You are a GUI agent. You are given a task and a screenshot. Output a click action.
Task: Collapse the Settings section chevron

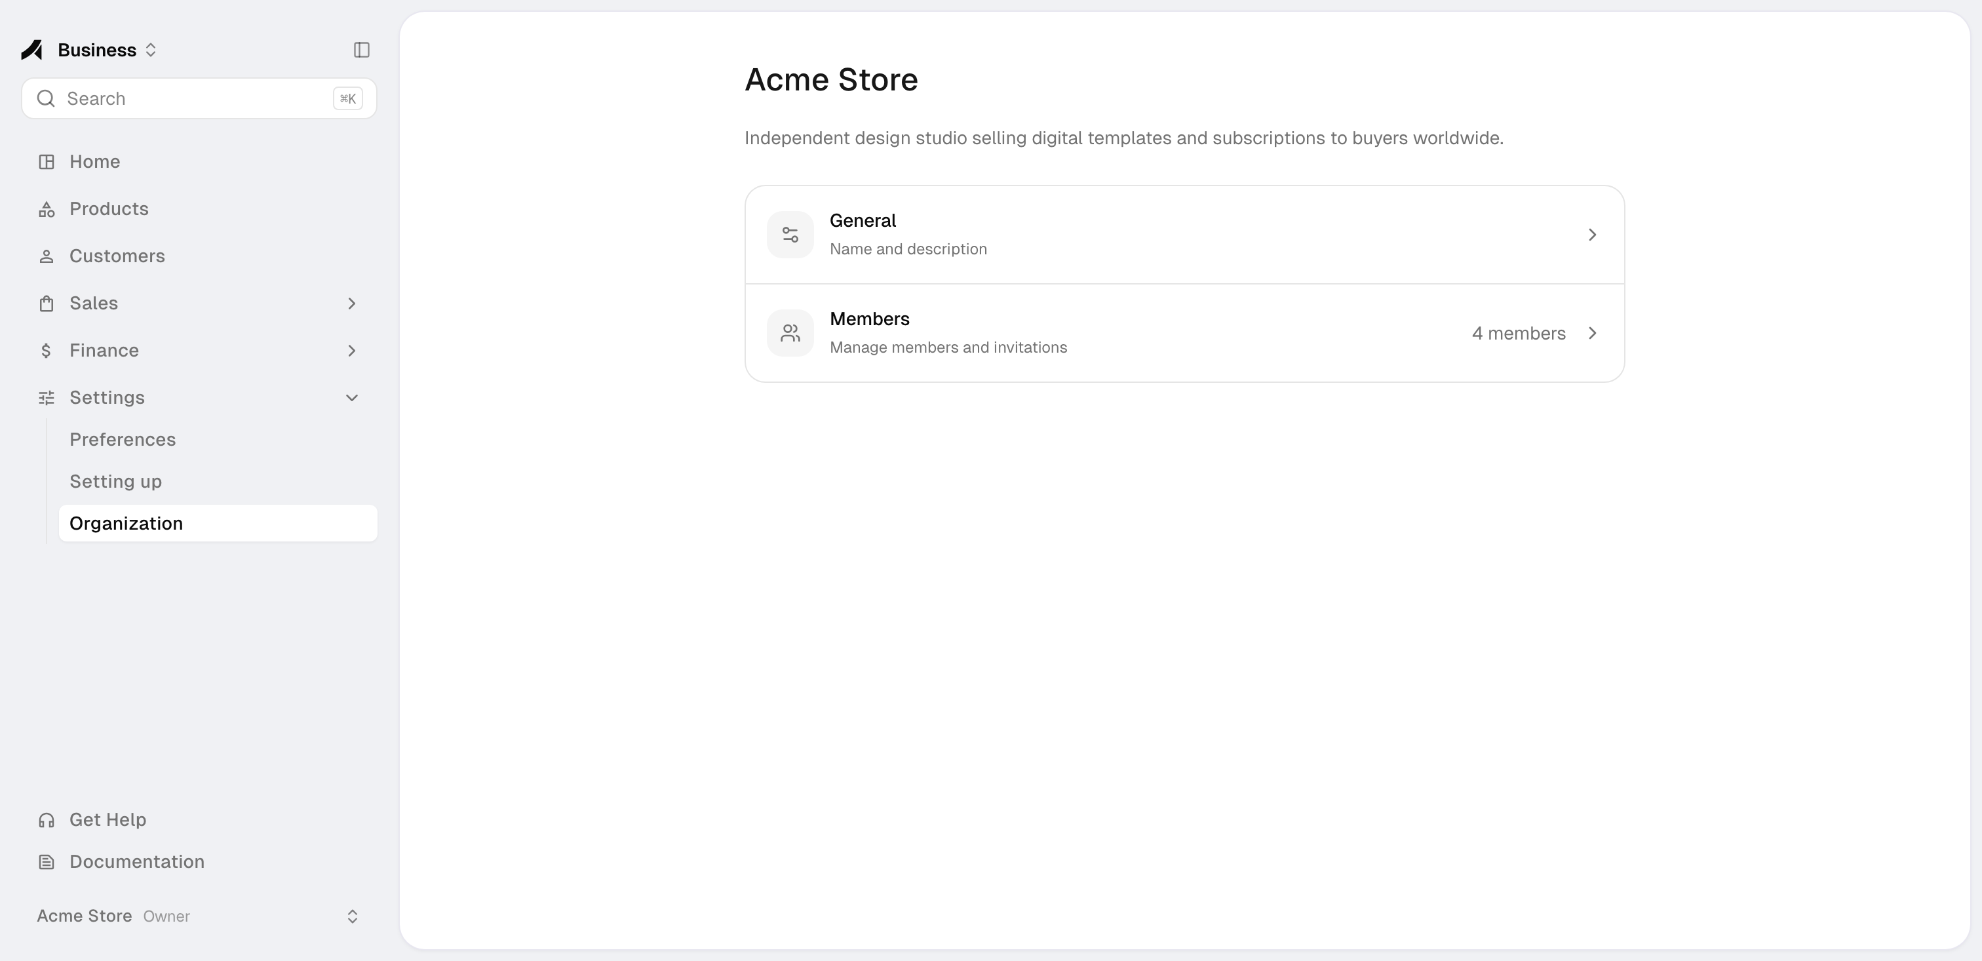pos(351,398)
